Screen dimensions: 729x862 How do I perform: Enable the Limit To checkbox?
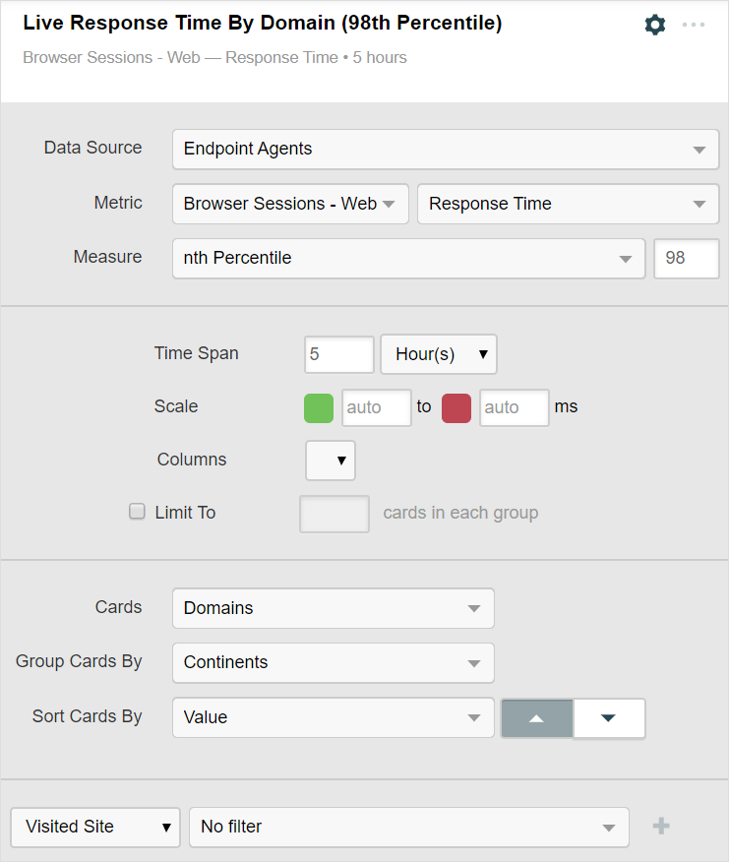click(138, 512)
